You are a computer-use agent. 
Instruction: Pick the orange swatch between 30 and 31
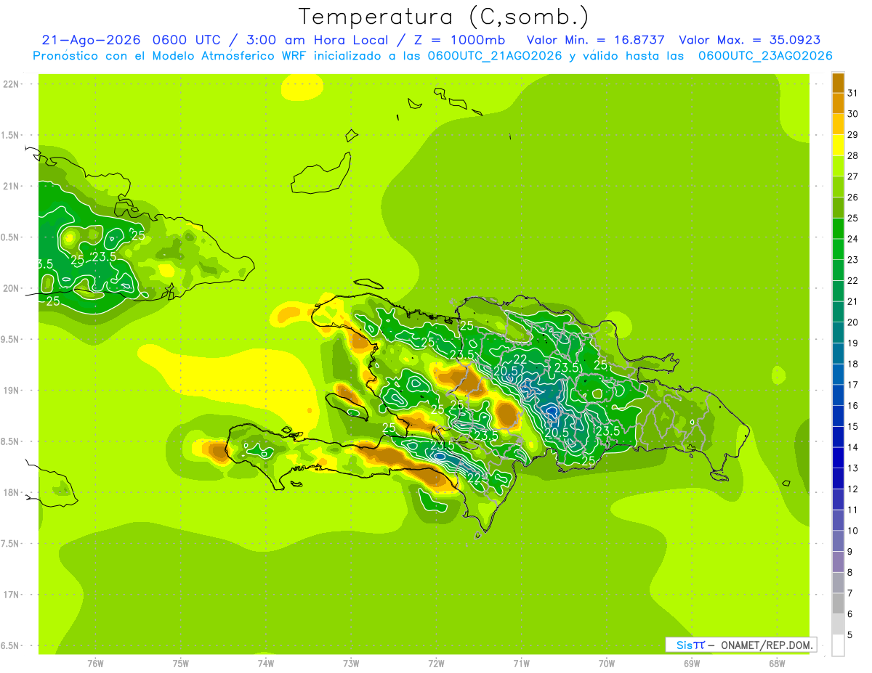[x=838, y=103]
